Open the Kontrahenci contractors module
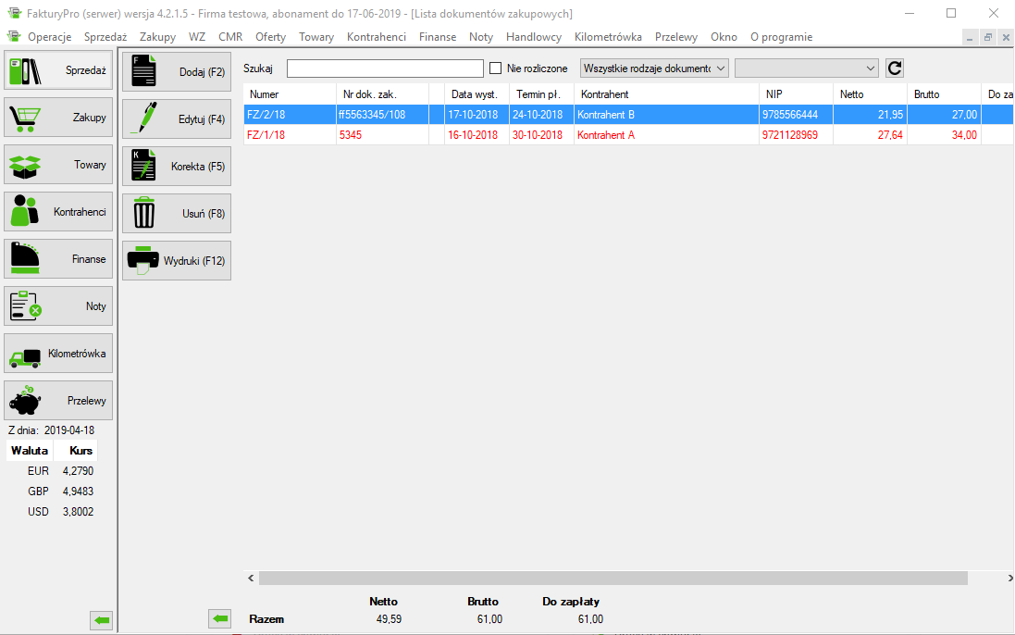This screenshot has width=1015, height=635. (58, 212)
